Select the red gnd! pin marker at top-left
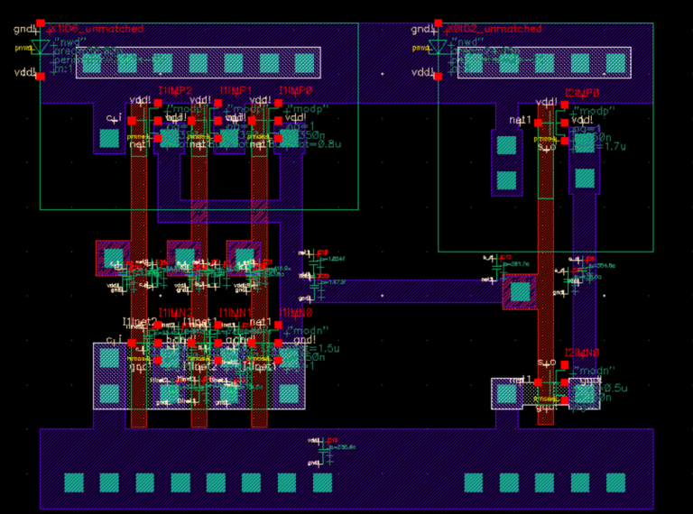This screenshot has height=514, width=693. tap(41, 23)
